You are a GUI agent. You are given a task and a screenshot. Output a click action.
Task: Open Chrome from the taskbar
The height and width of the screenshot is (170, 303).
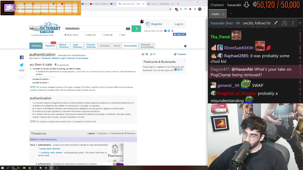point(29,168)
